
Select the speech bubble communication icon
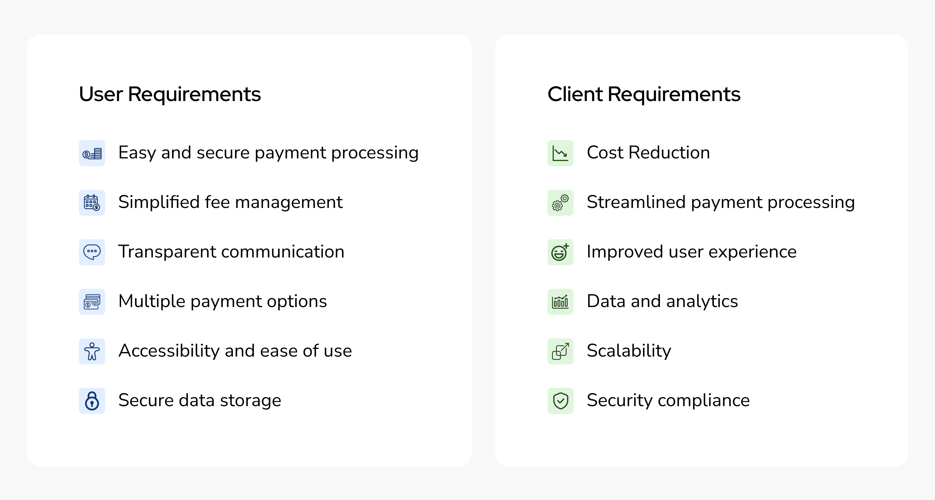(92, 252)
